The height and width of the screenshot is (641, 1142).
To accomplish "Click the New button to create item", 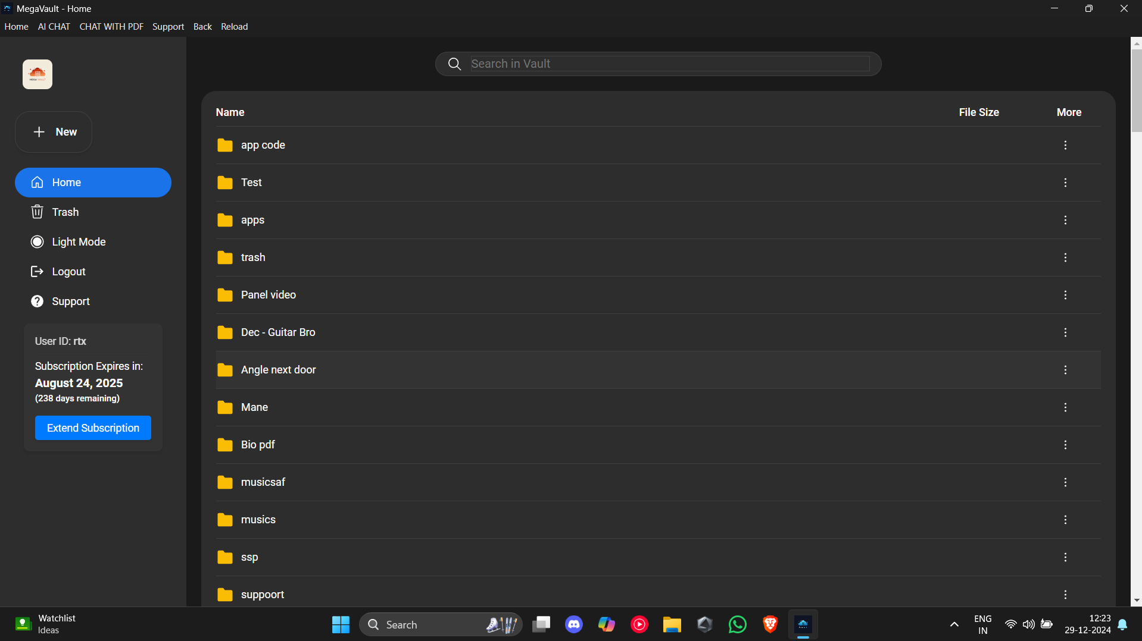I will tap(53, 131).
